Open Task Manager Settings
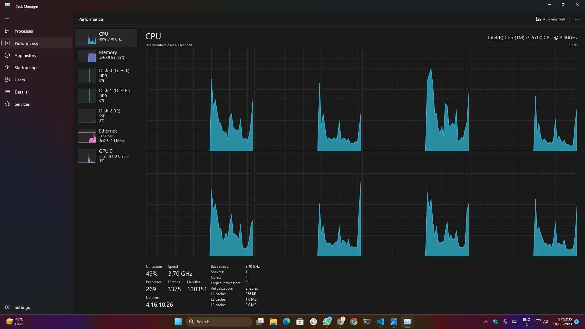The width and height of the screenshot is (585, 329). click(37, 307)
